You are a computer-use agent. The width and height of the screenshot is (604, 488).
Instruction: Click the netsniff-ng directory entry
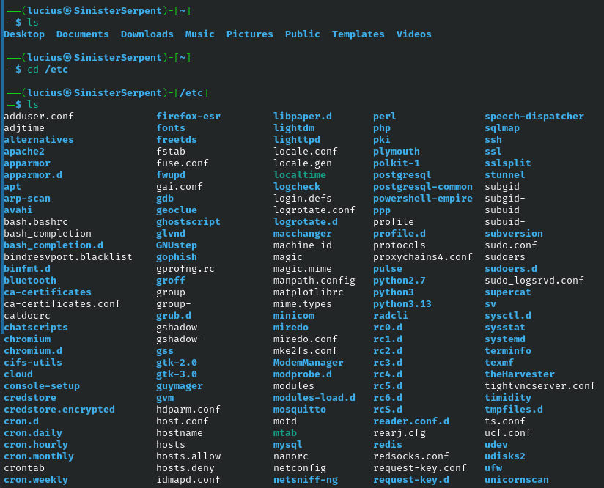point(305,480)
